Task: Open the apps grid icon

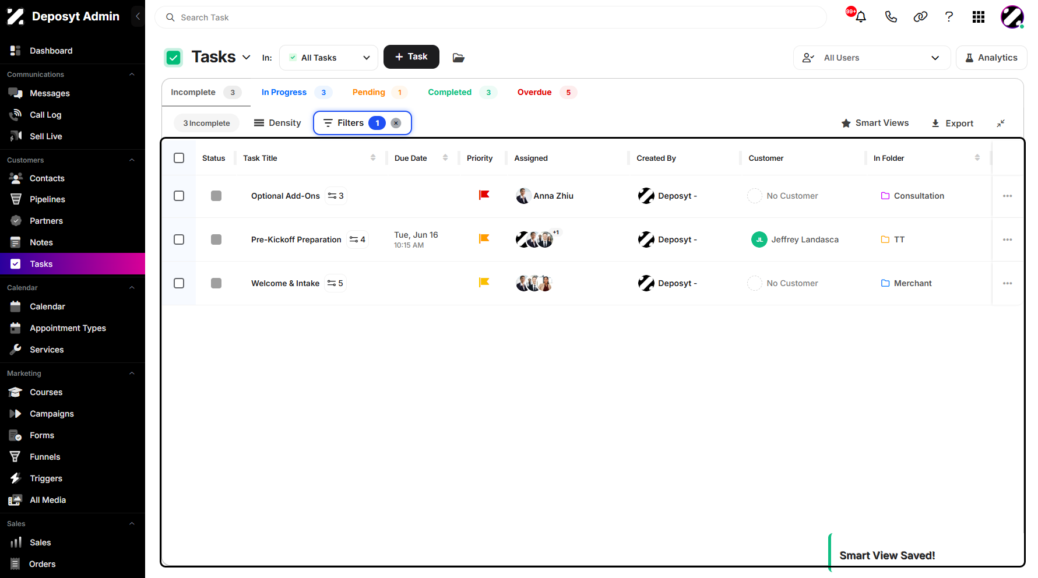Action: point(979,17)
